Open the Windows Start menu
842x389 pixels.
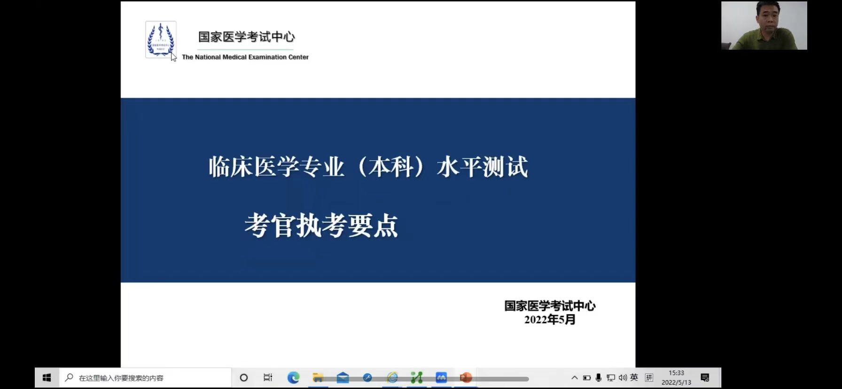click(47, 378)
